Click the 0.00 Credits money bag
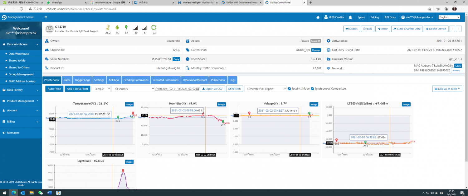The image size is (468, 196). click(x=326, y=17)
